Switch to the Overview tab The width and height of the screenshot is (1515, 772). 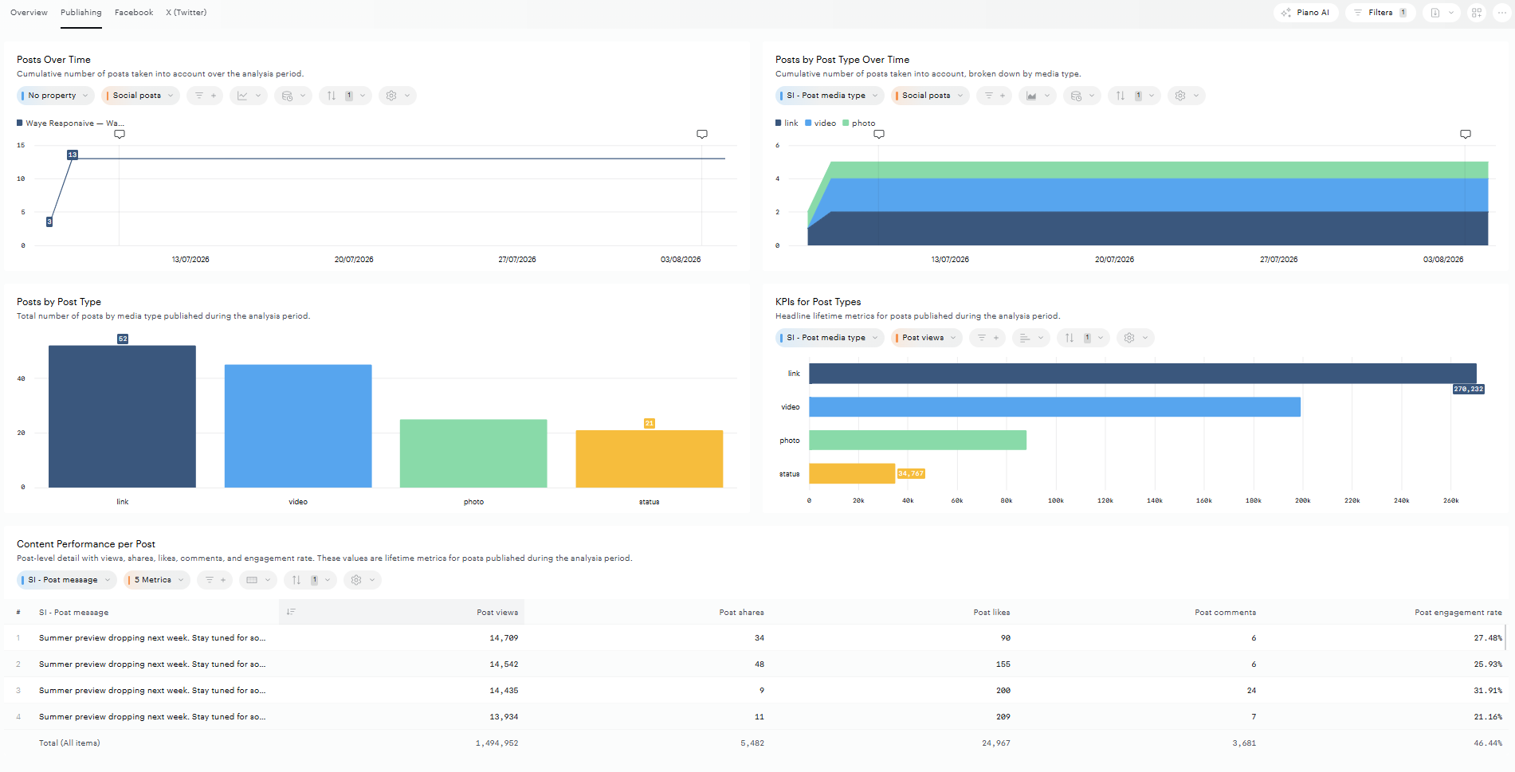(x=29, y=13)
